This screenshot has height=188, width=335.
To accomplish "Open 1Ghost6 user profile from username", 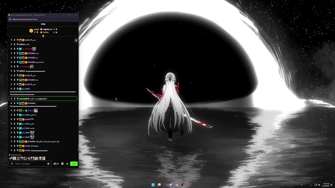I will (x=28, y=49).
